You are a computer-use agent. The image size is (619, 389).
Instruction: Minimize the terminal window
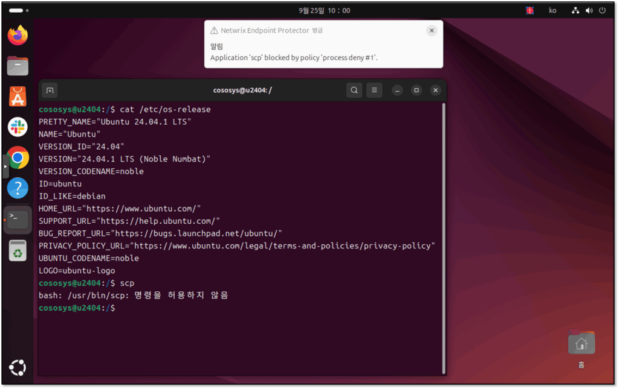pyautogui.click(x=398, y=90)
